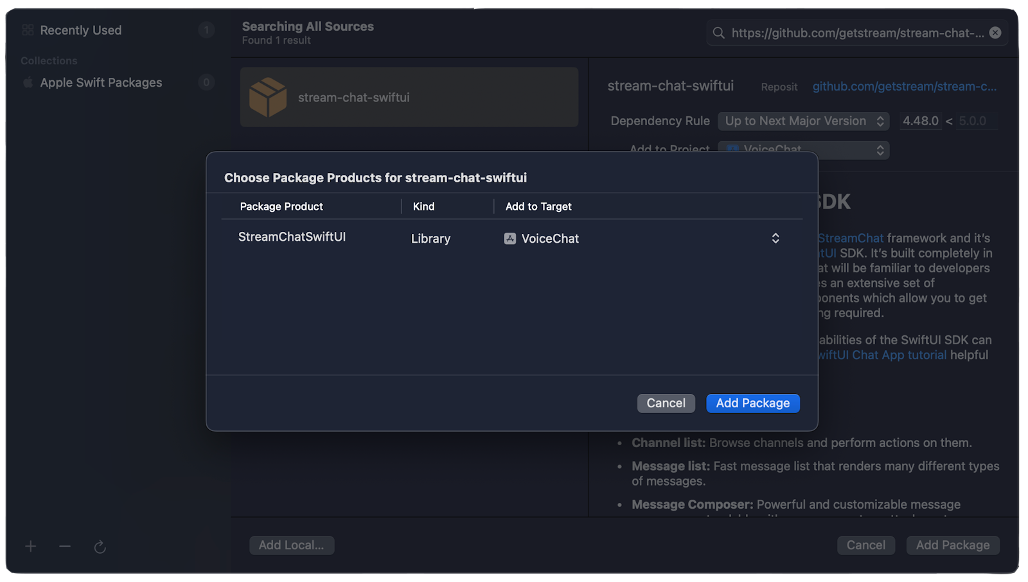Click the Add Local button
The height and width of the screenshot is (582, 1028).
click(x=292, y=545)
